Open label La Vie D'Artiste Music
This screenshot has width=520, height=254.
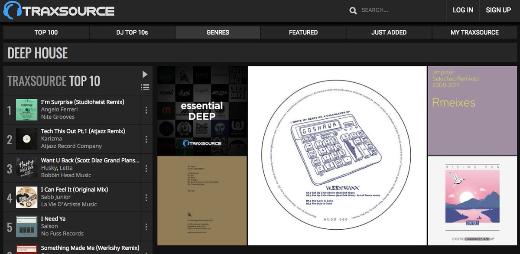pyautogui.click(x=69, y=204)
